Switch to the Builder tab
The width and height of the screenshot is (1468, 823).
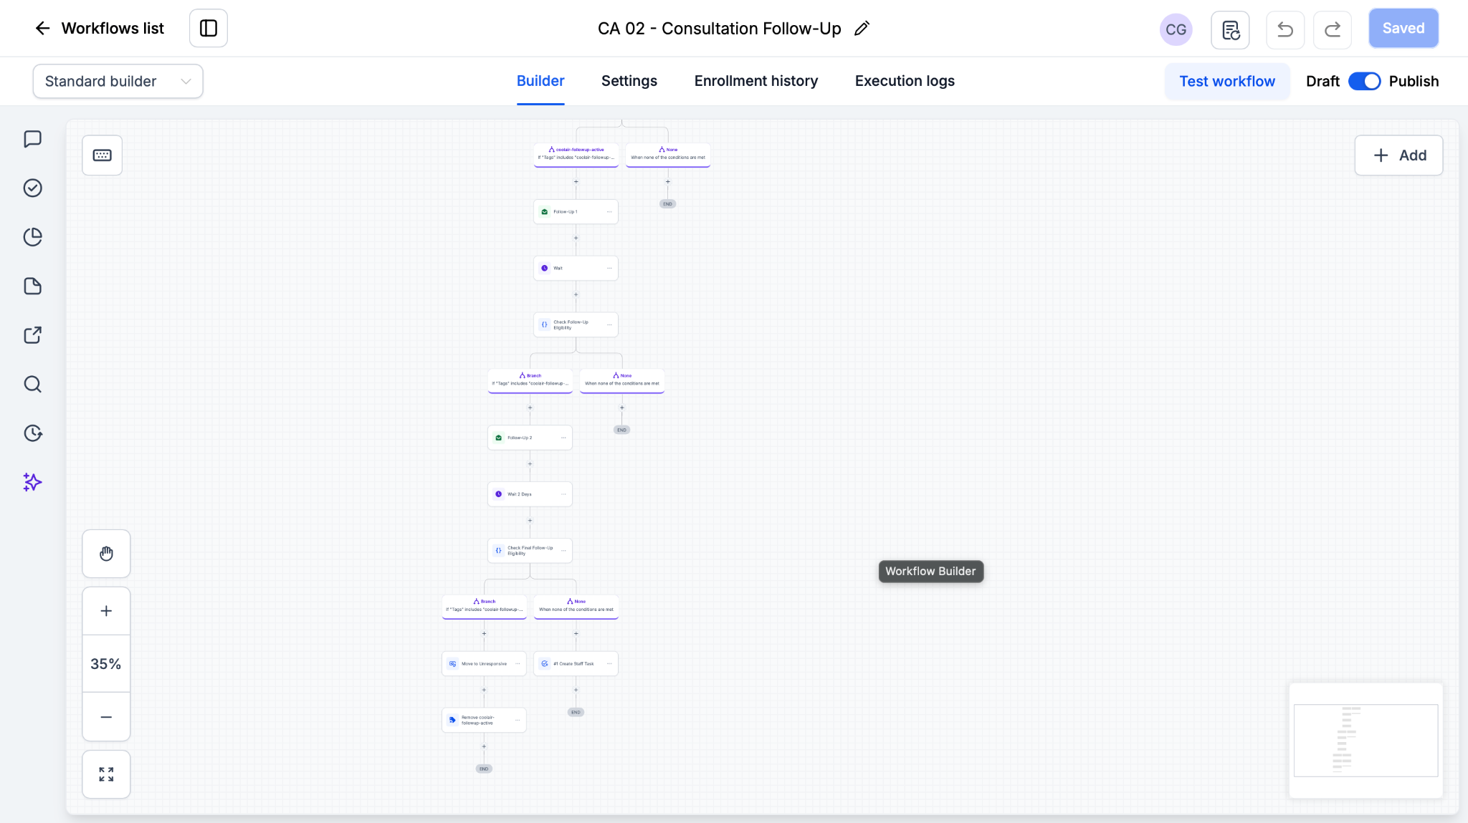tap(540, 81)
